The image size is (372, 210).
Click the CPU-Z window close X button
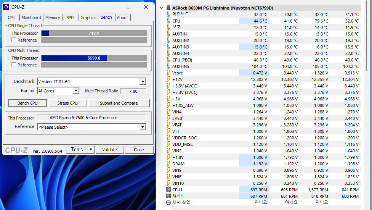coord(146,7)
